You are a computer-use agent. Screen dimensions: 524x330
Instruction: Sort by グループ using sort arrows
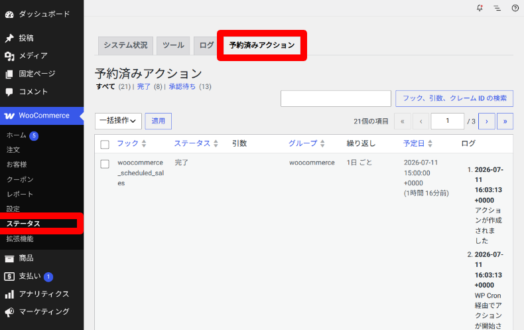(322, 143)
